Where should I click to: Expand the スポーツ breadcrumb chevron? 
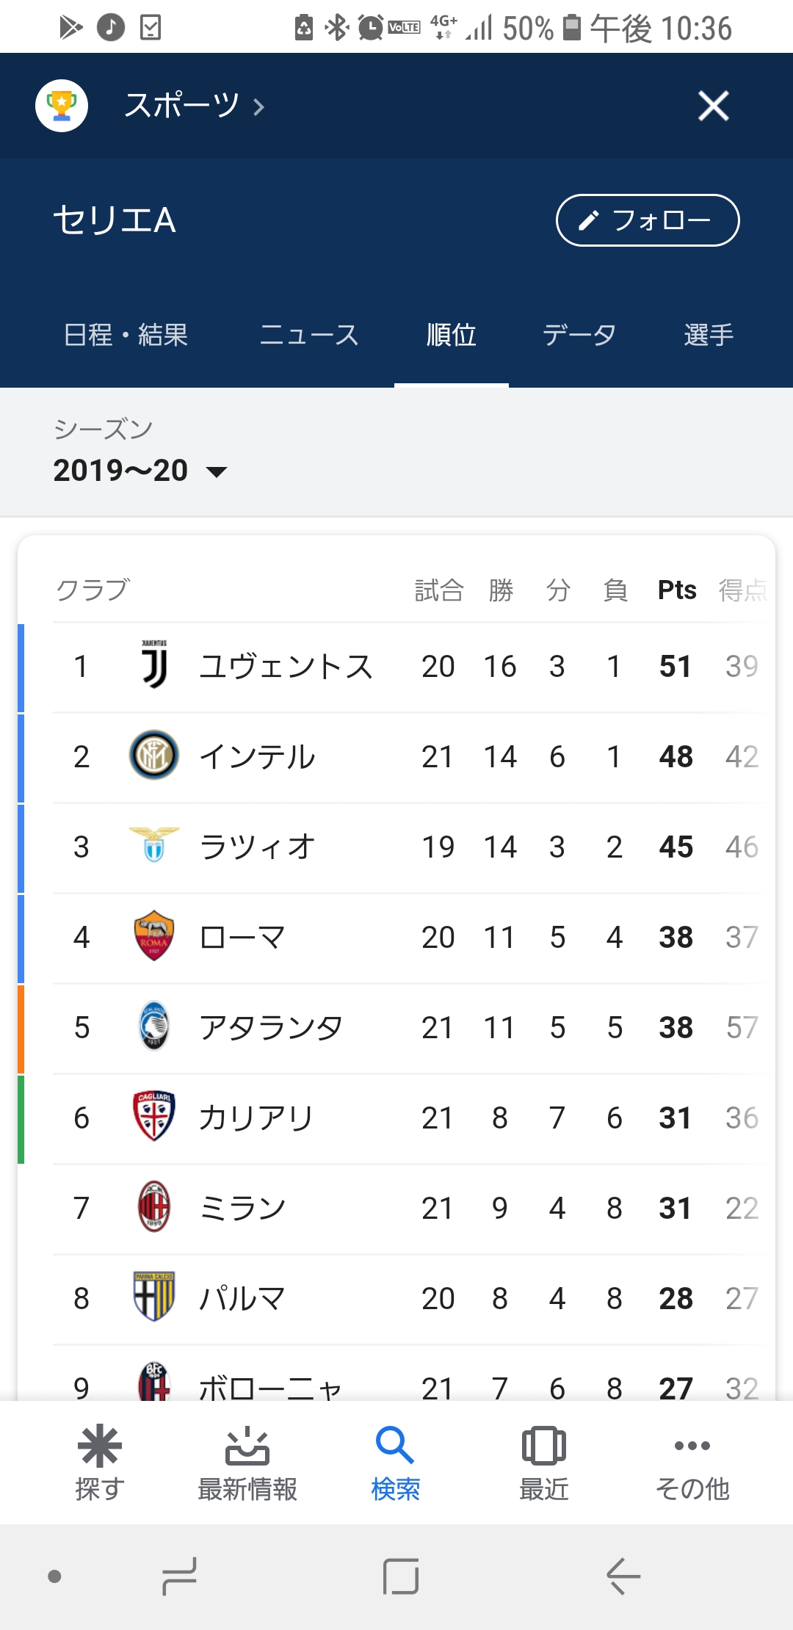(x=258, y=107)
